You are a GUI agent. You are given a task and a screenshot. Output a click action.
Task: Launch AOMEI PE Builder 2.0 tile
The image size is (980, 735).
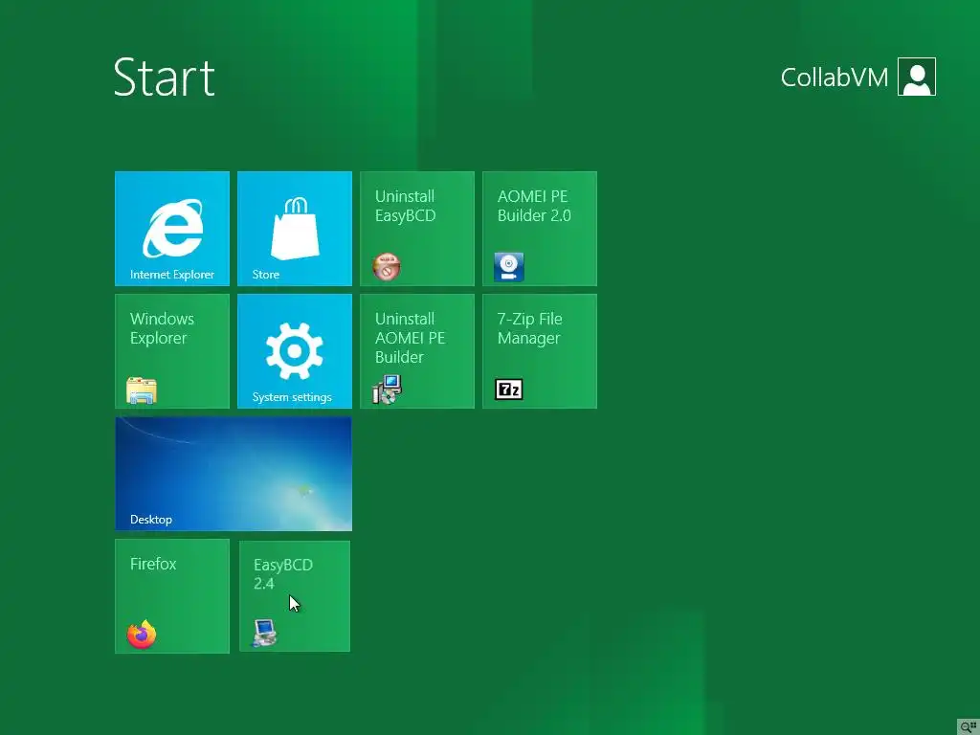pos(540,229)
